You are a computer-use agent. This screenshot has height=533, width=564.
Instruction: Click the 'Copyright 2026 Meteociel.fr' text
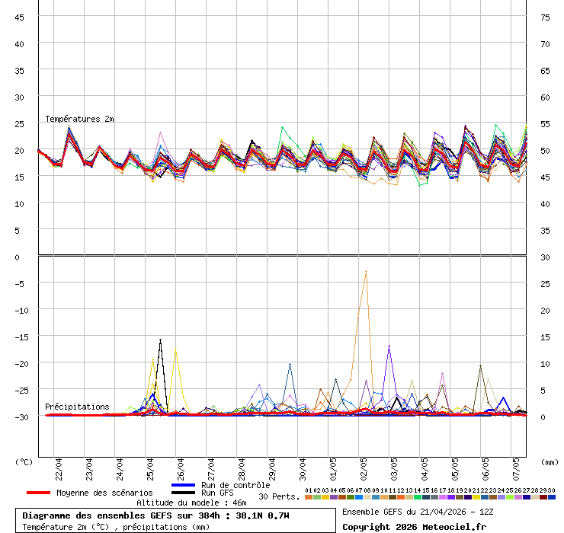(414, 526)
